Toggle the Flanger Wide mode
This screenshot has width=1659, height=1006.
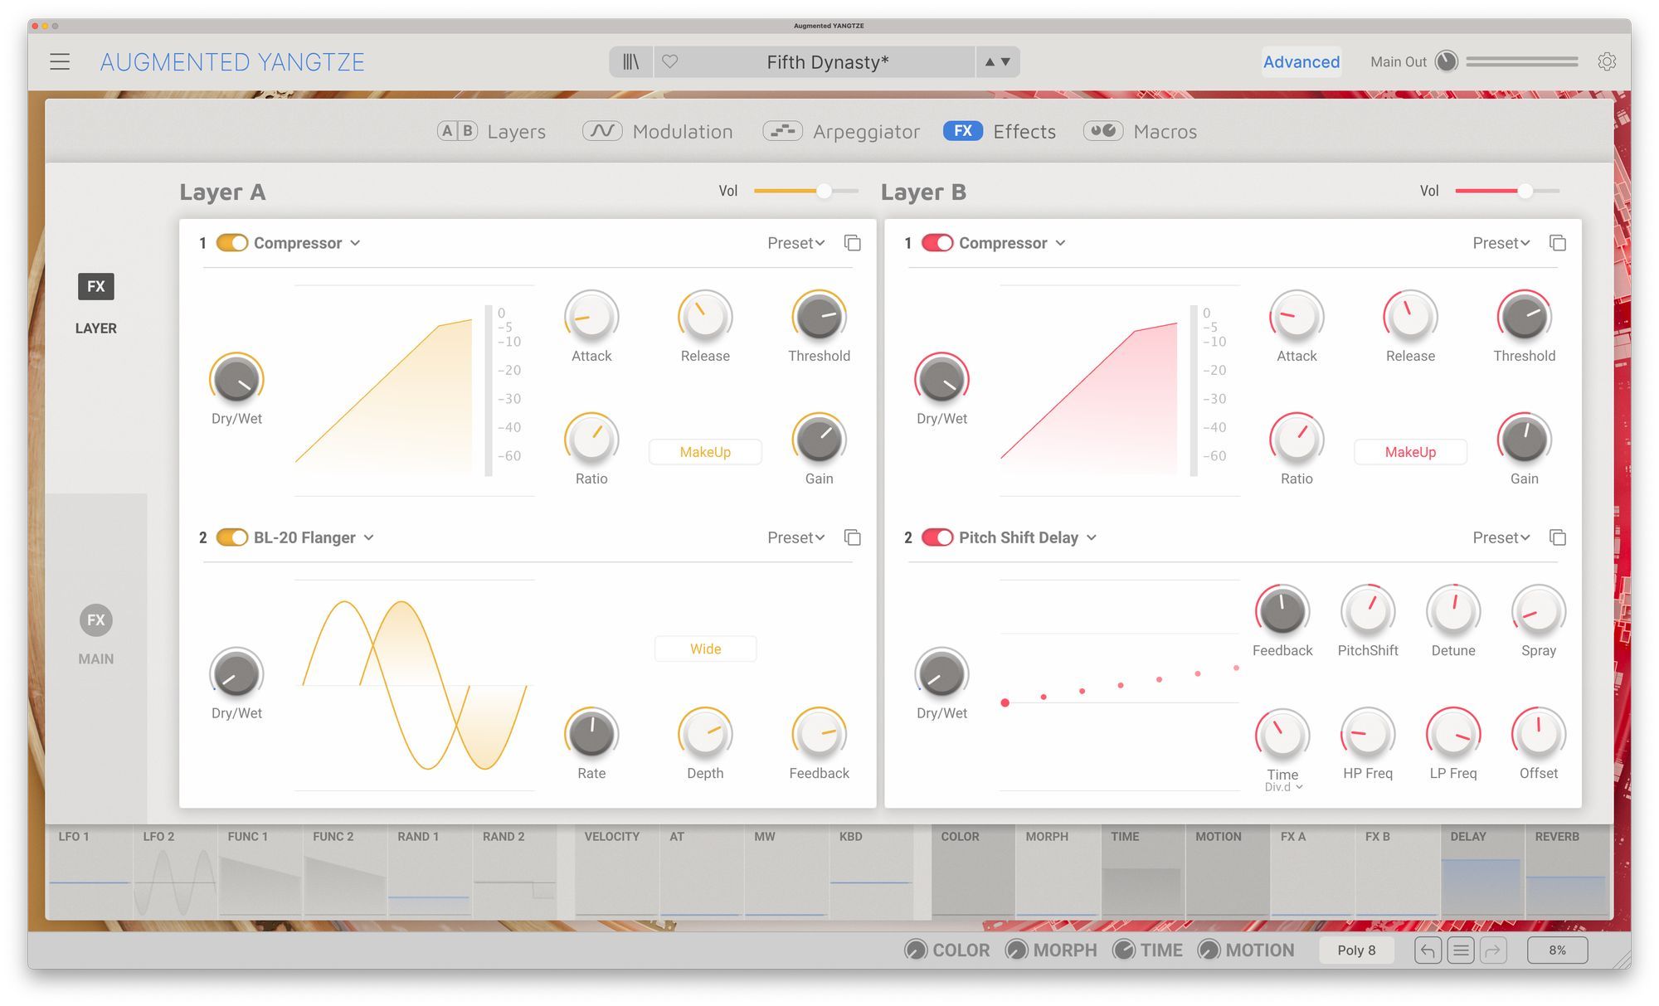705,649
